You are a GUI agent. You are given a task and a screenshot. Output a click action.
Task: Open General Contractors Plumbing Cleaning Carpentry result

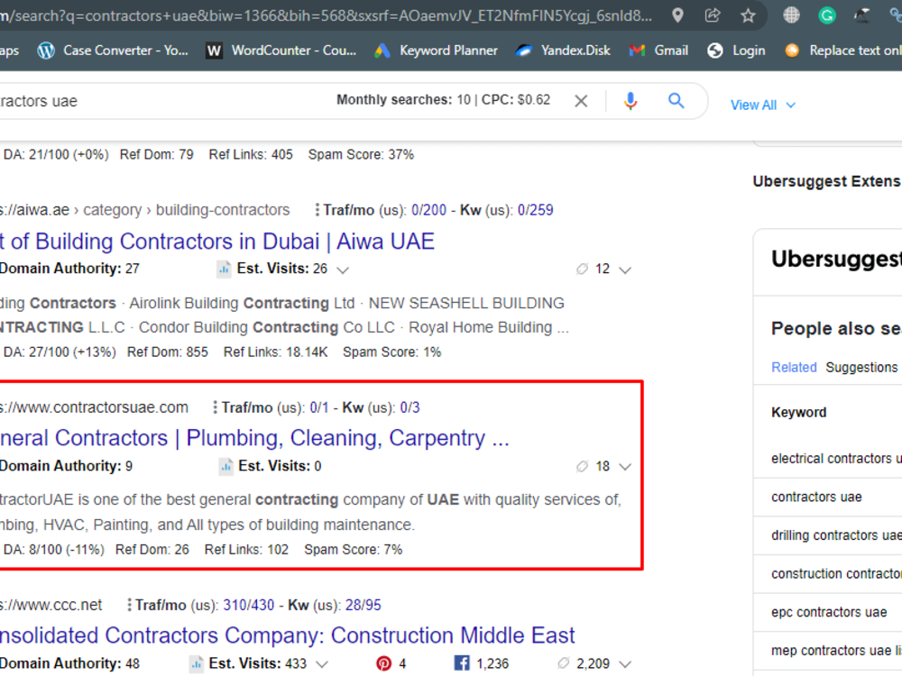(254, 438)
